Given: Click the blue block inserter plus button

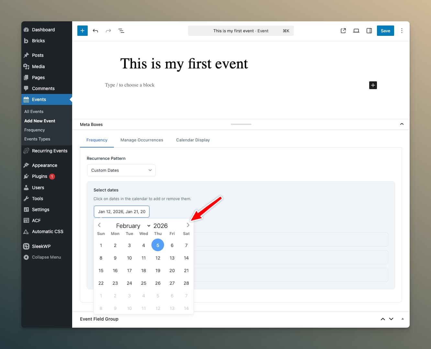Looking at the screenshot, I should [x=83, y=31].
